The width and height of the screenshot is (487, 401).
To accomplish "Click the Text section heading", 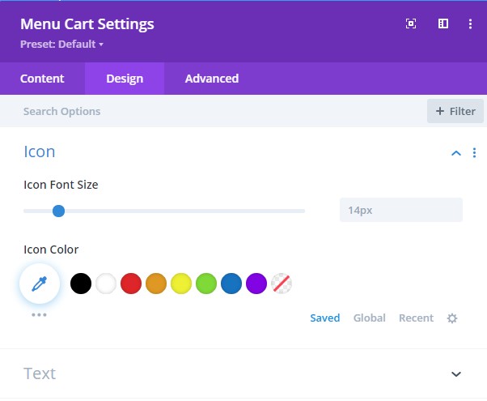I will (x=40, y=373).
